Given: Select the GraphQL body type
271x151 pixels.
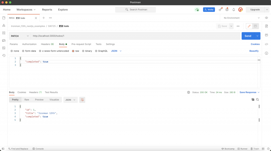Looking at the screenshot, I should tap(96, 51).
